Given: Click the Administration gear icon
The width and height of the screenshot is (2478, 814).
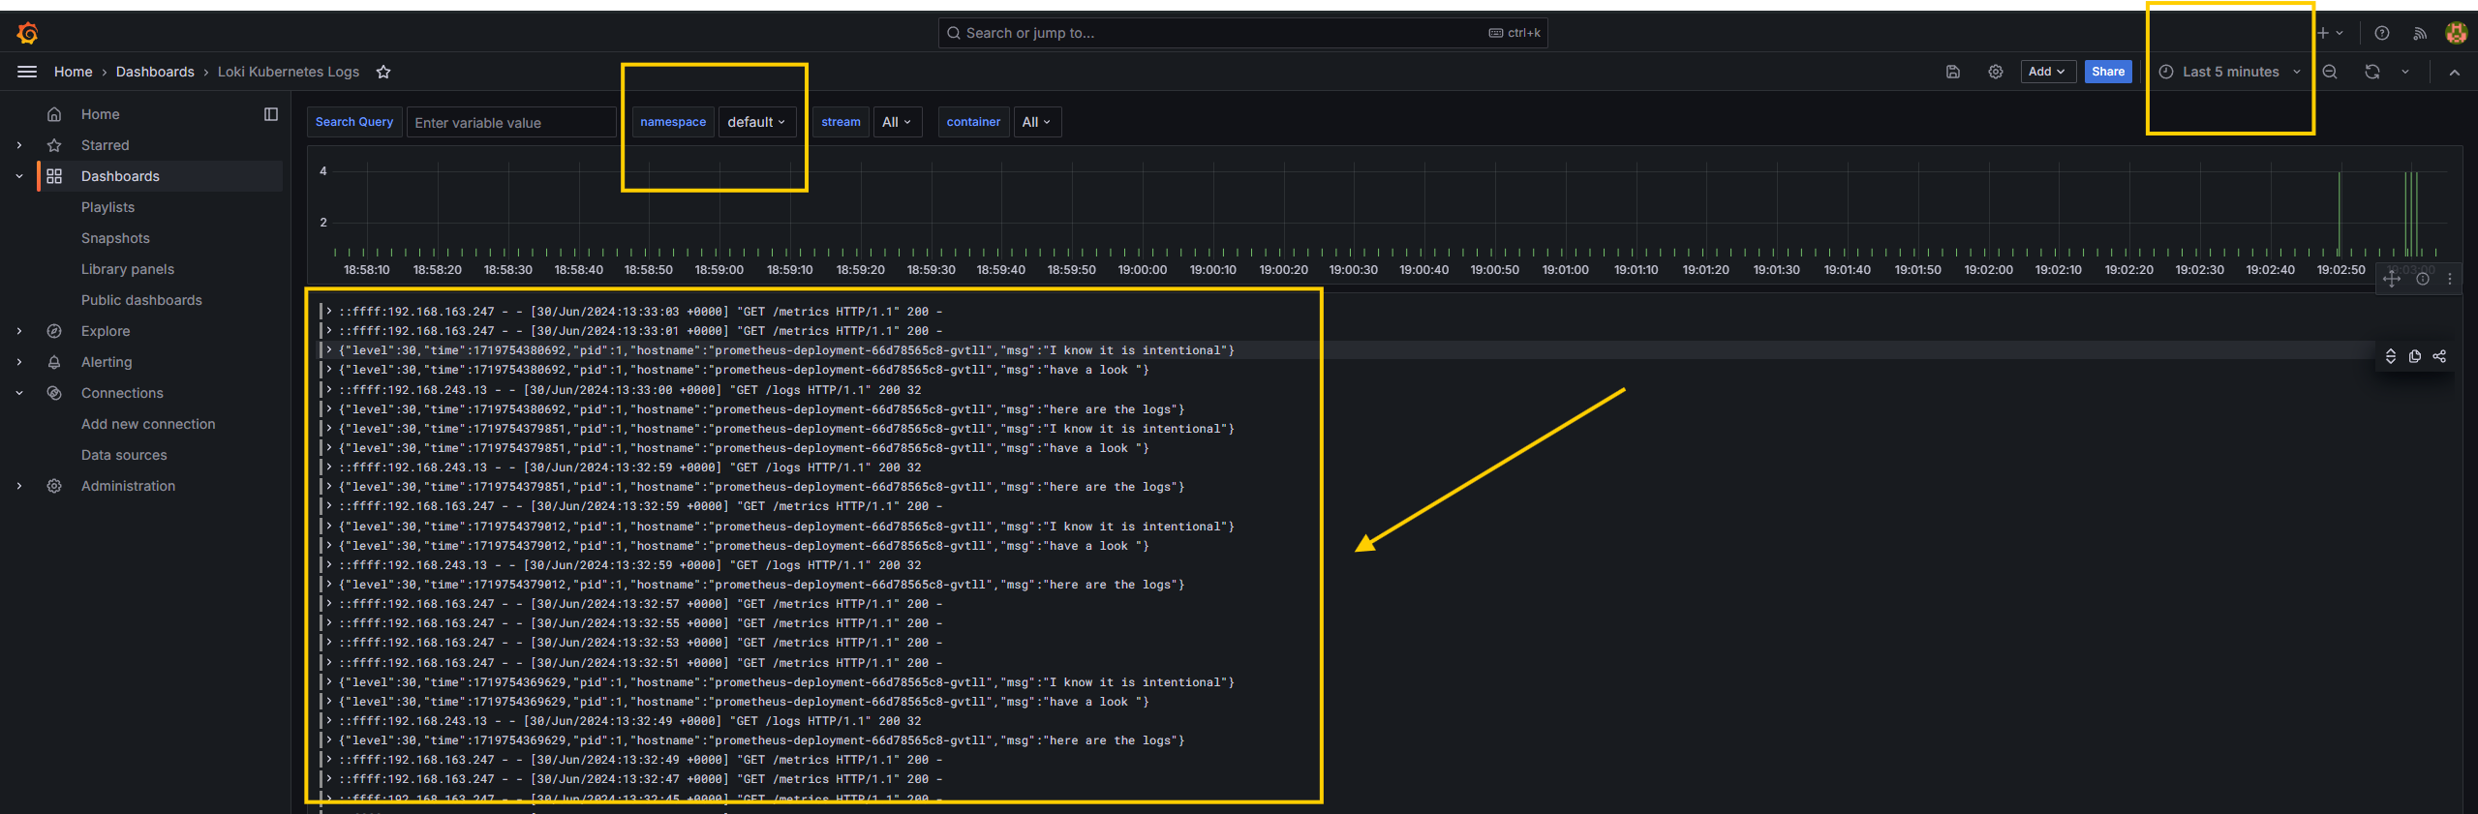Looking at the screenshot, I should click(x=54, y=486).
